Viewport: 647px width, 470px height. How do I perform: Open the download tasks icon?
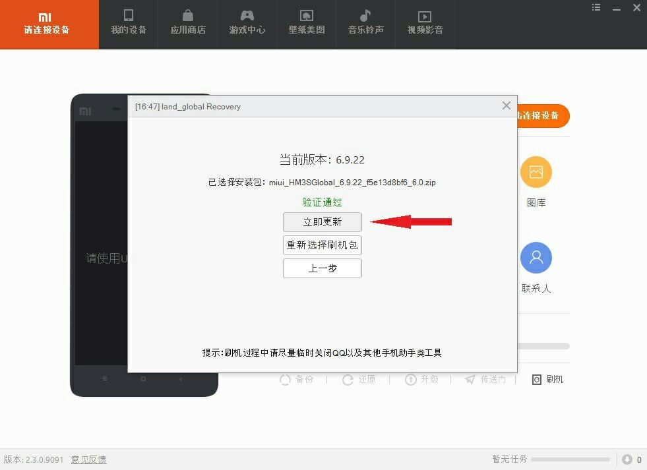coord(627,459)
